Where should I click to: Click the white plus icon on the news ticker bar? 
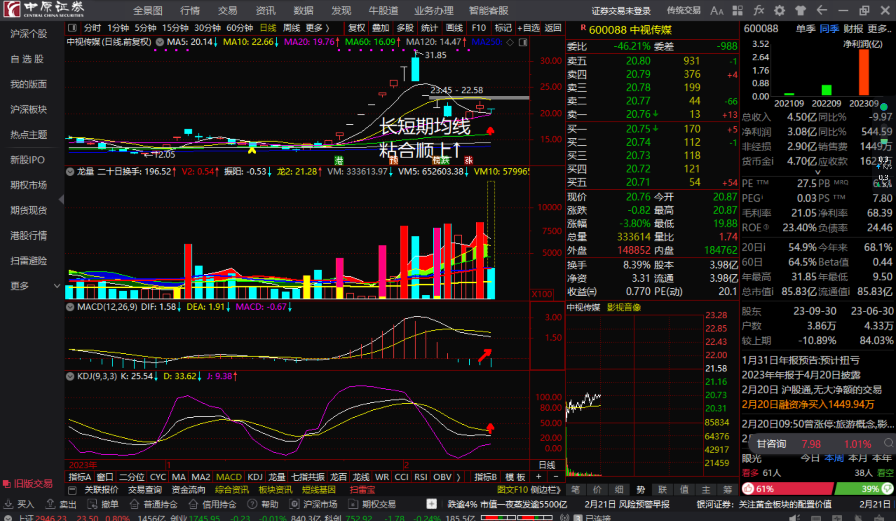tap(431, 504)
